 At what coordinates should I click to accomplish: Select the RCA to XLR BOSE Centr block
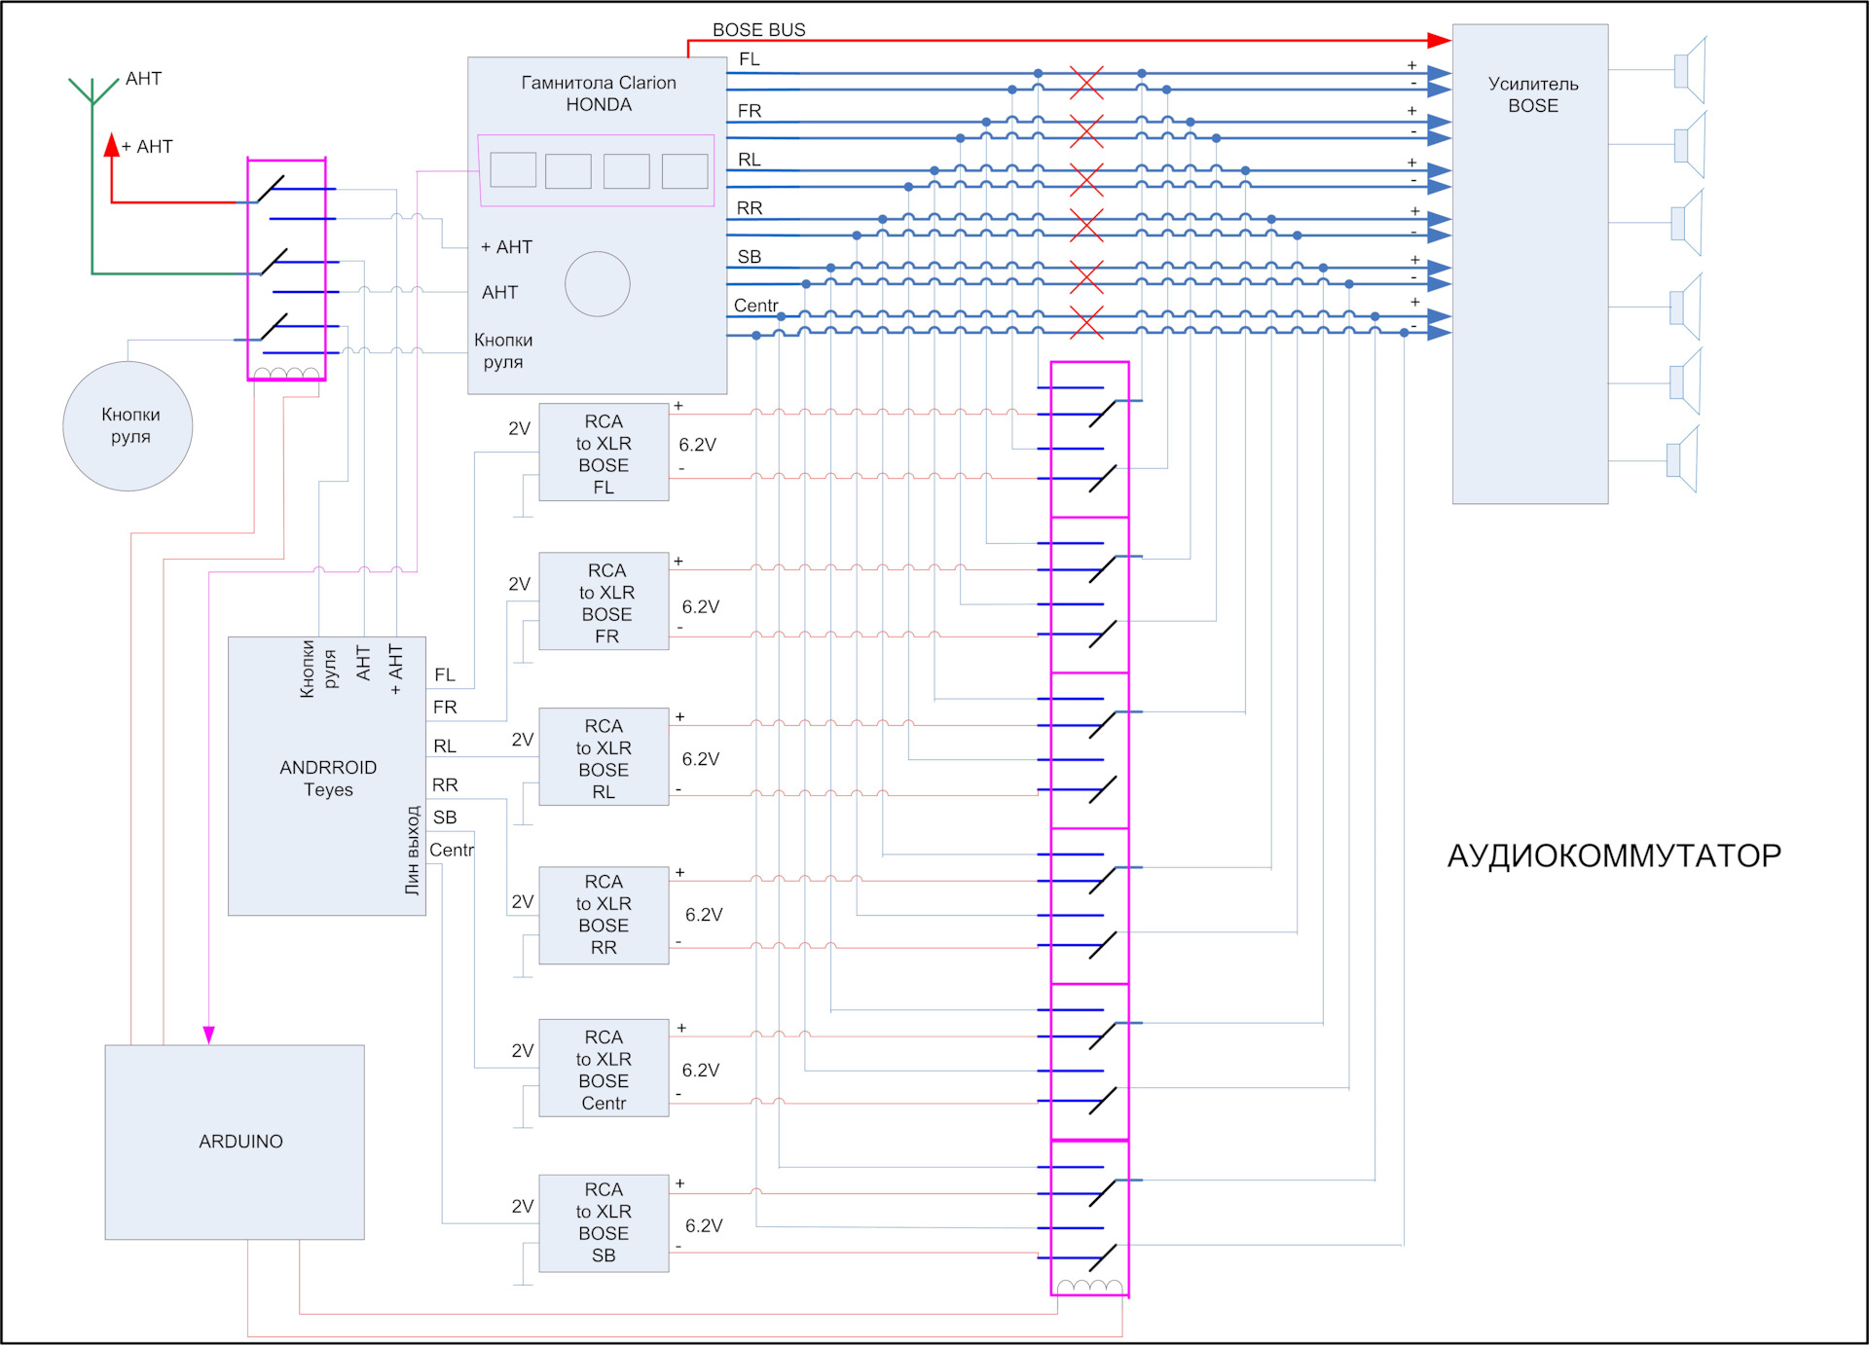point(604,1068)
